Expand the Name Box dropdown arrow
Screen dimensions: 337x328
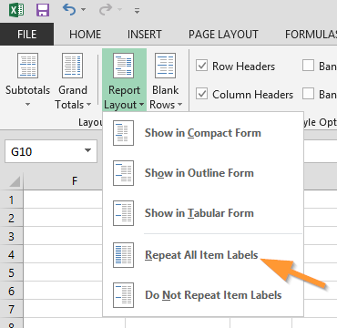87,151
